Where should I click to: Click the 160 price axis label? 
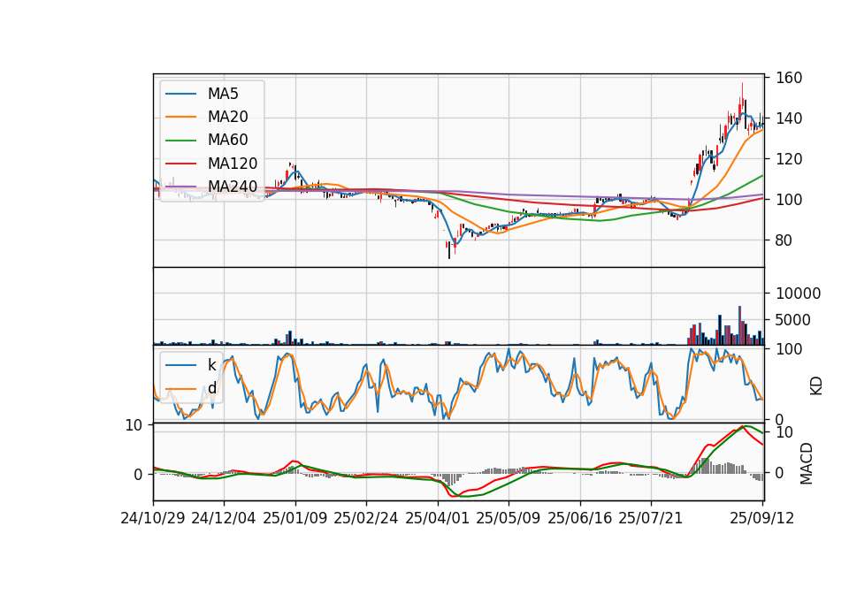tap(789, 78)
